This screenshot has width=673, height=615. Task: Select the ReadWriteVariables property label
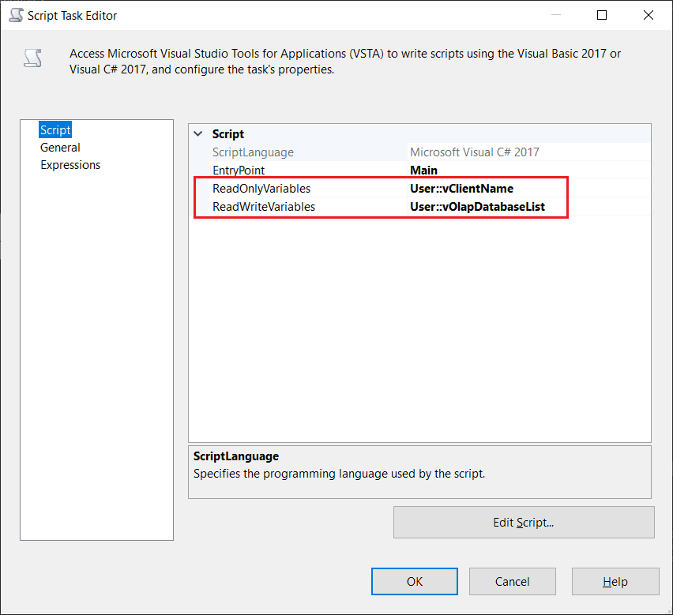[x=264, y=207]
